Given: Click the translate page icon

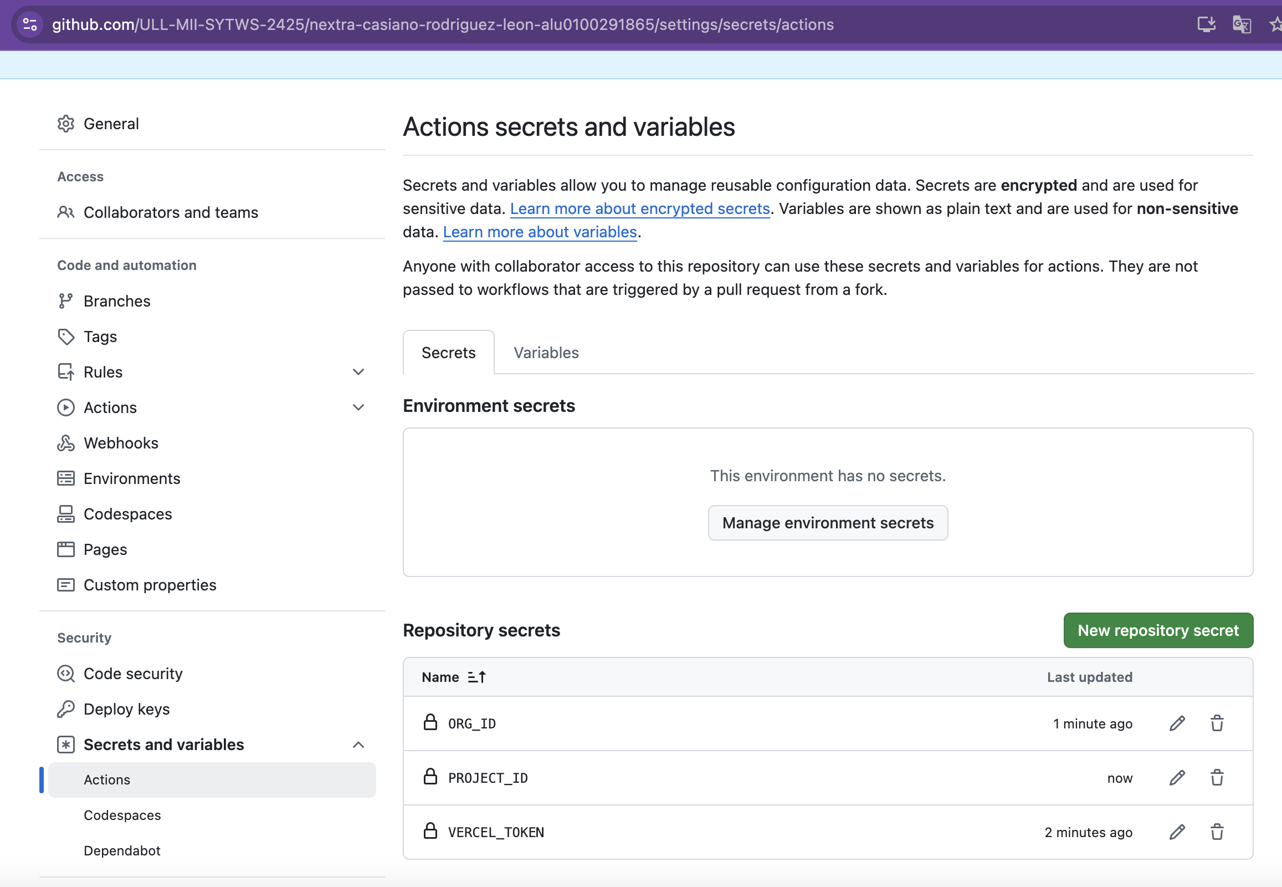Looking at the screenshot, I should coord(1242,24).
